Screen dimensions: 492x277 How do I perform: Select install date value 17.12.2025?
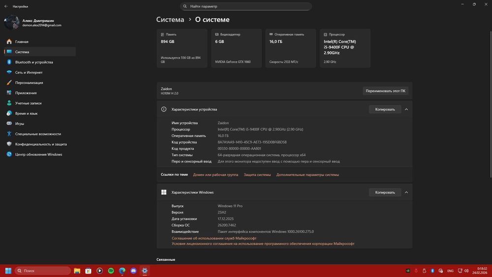(226, 218)
